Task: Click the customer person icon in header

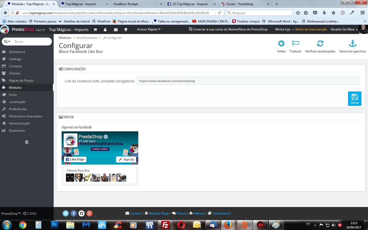Action: pos(105,30)
